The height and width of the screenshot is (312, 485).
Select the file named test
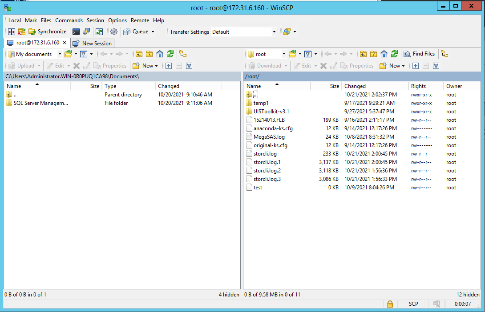click(x=258, y=188)
